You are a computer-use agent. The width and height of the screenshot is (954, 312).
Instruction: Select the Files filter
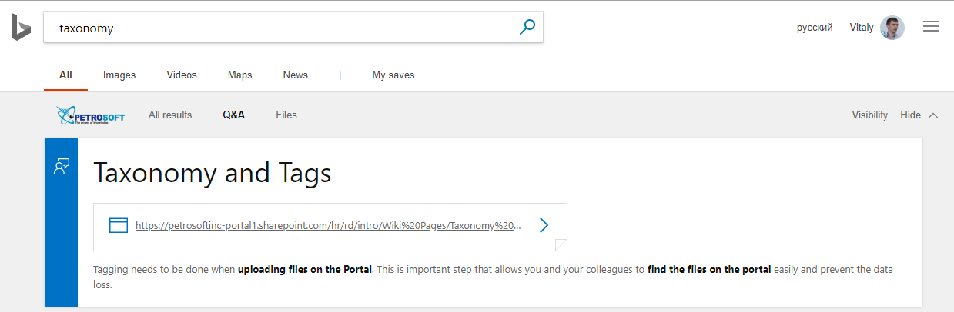[x=286, y=115]
